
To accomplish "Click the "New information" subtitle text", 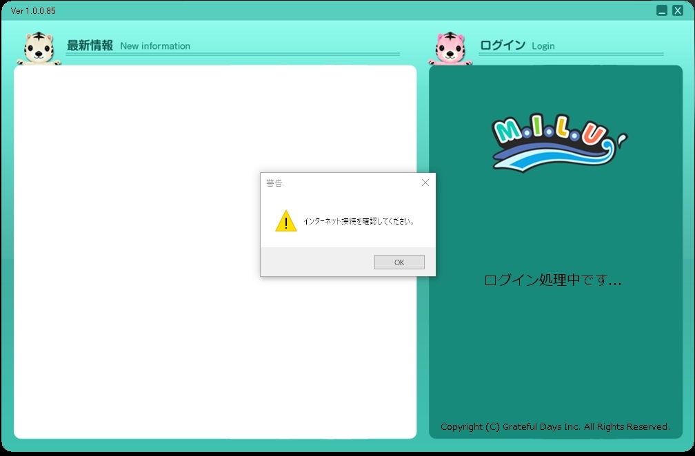I will click(155, 46).
